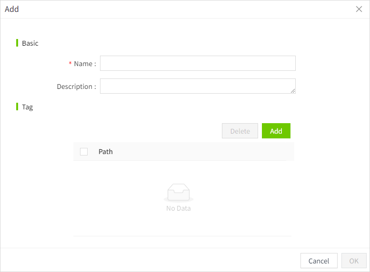Confirm with the OK button
This screenshot has width=370, height=272.
354,261
